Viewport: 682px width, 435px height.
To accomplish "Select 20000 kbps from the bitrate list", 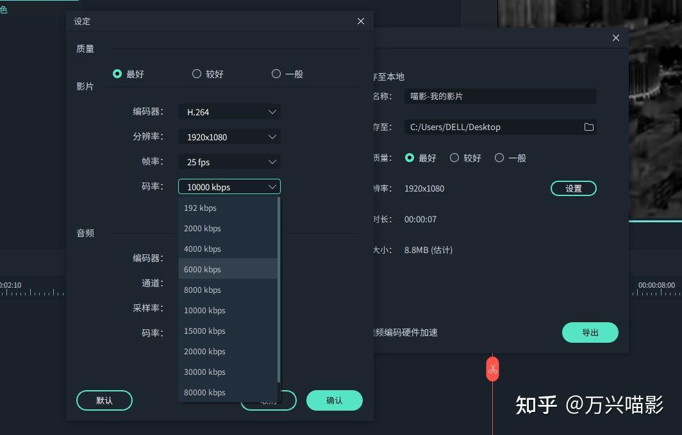I will (x=228, y=351).
